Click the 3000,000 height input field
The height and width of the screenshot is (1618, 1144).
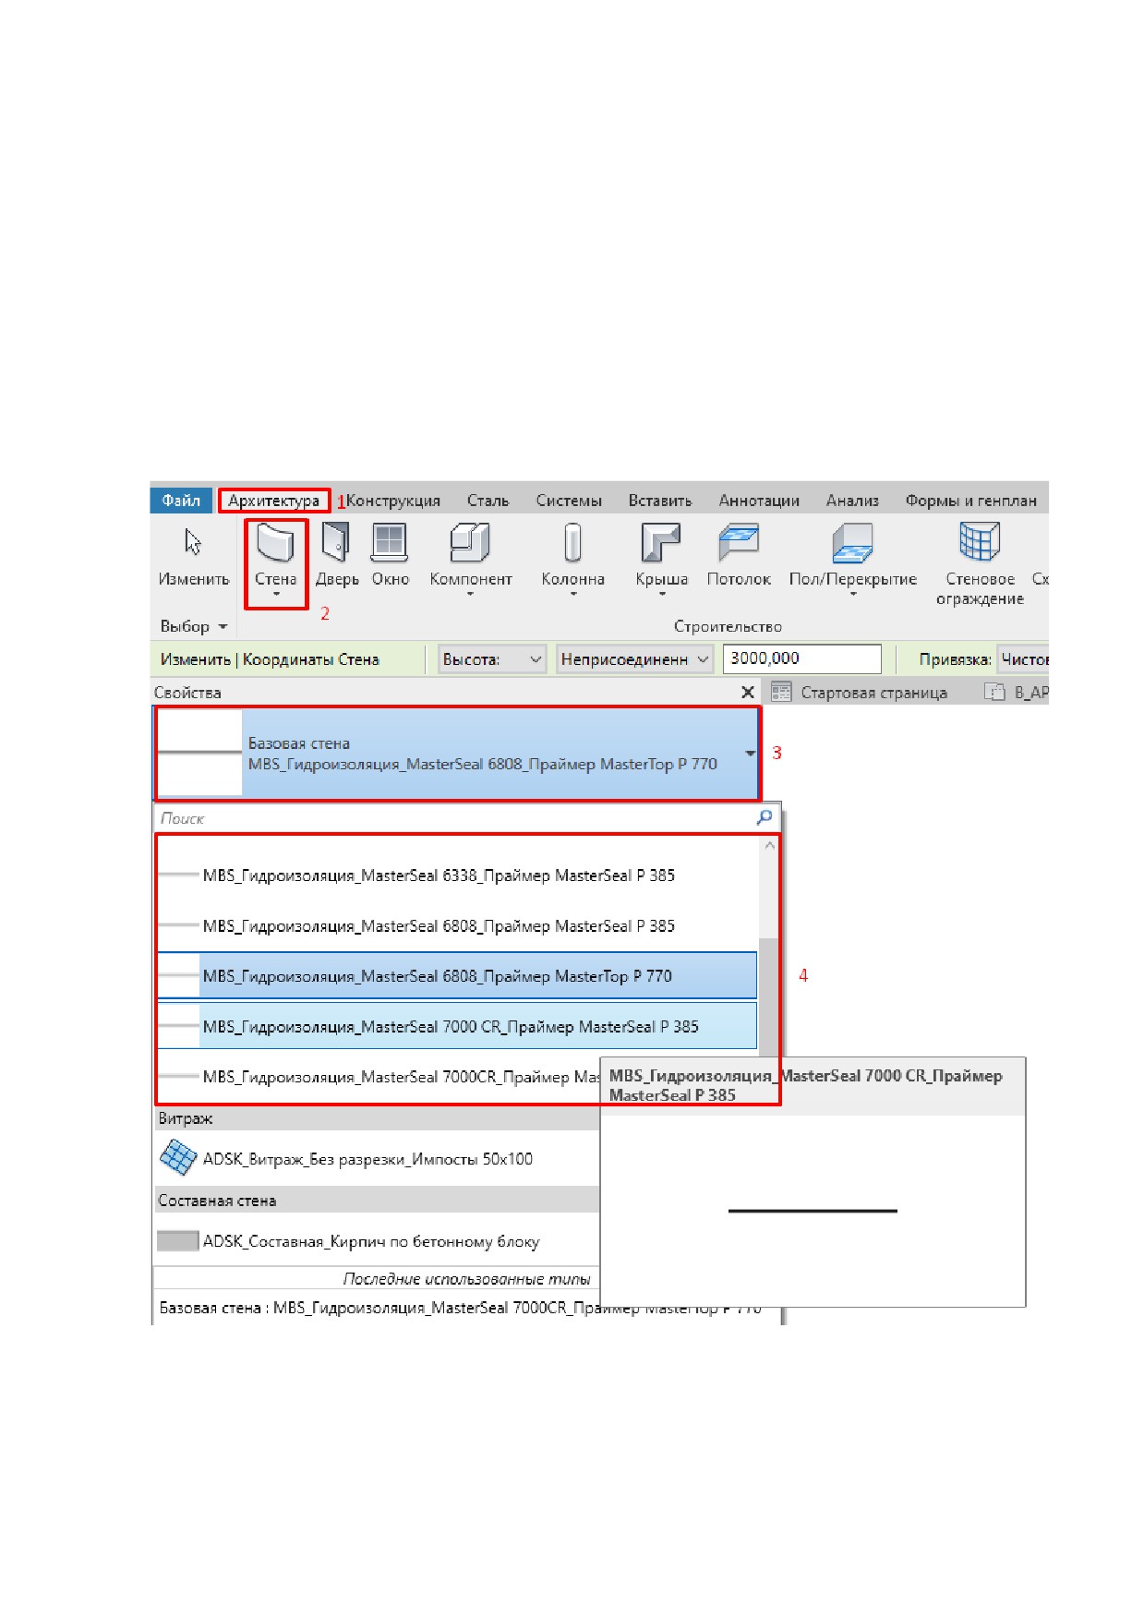pyautogui.click(x=802, y=659)
